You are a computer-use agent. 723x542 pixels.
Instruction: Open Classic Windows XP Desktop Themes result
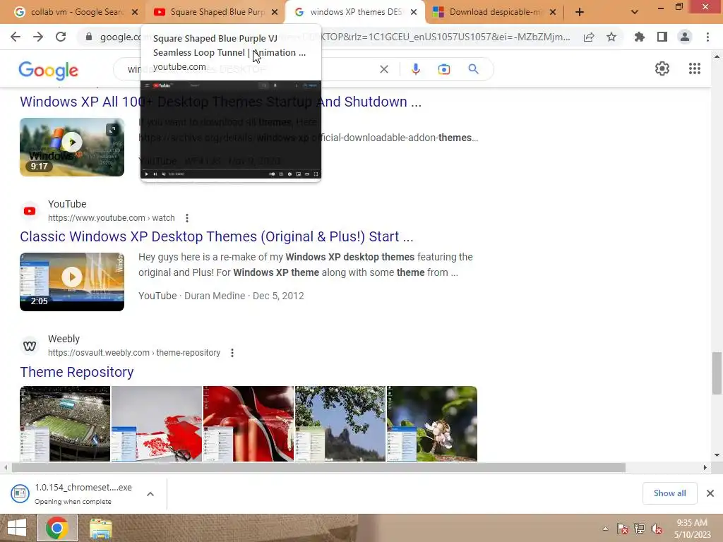(216, 236)
